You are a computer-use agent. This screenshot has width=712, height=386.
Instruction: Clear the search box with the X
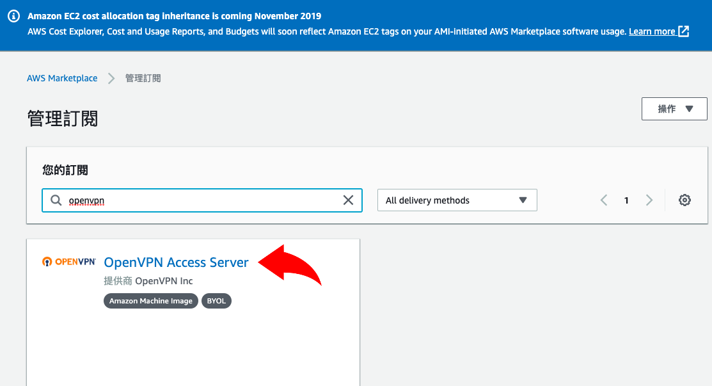click(x=348, y=200)
